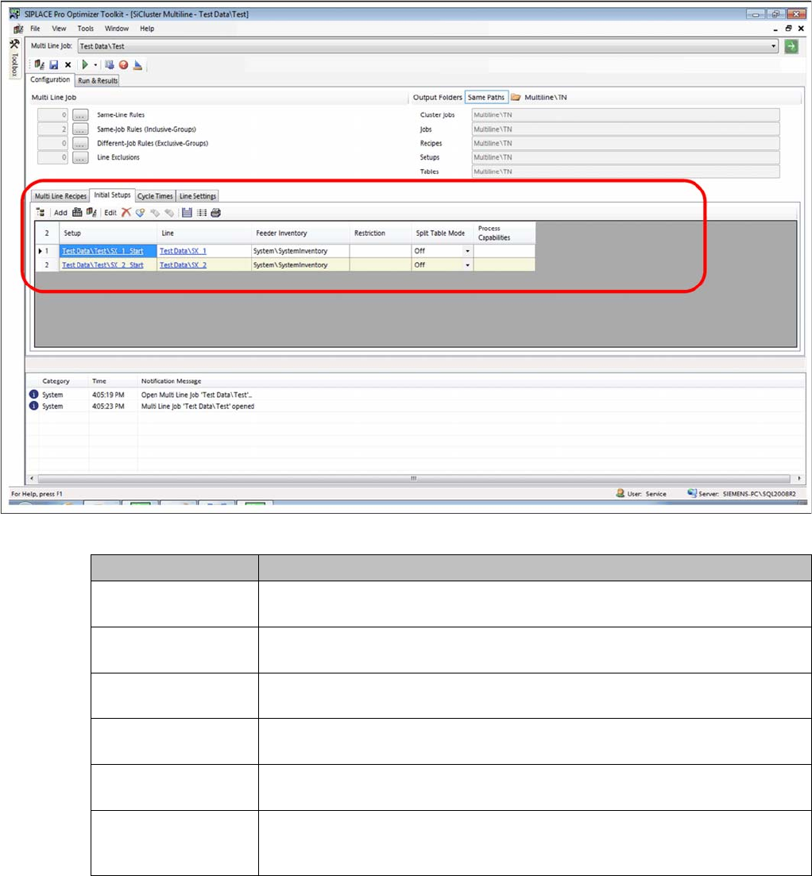Open the Multi Line Recipes tab
This screenshot has width=812, height=876.
[x=60, y=196]
